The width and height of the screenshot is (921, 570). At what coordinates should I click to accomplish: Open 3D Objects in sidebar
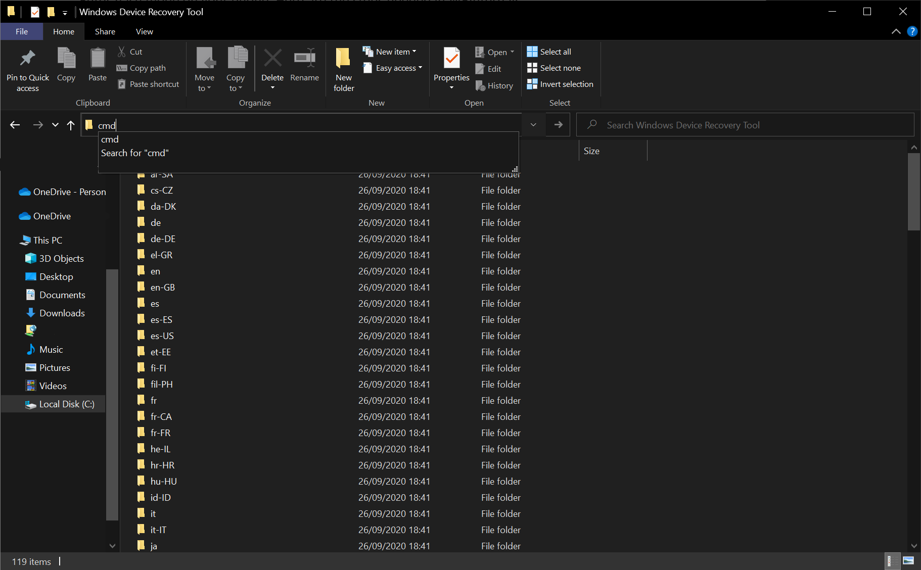click(x=55, y=259)
